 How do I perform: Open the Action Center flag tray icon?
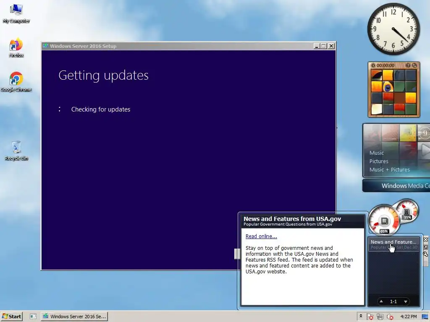click(x=370, y=317)
